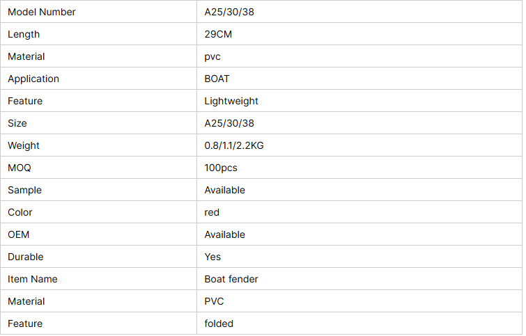Screen dimensions: 526x336
Task: Select the Durable row label
Action: tap(25, 257)
